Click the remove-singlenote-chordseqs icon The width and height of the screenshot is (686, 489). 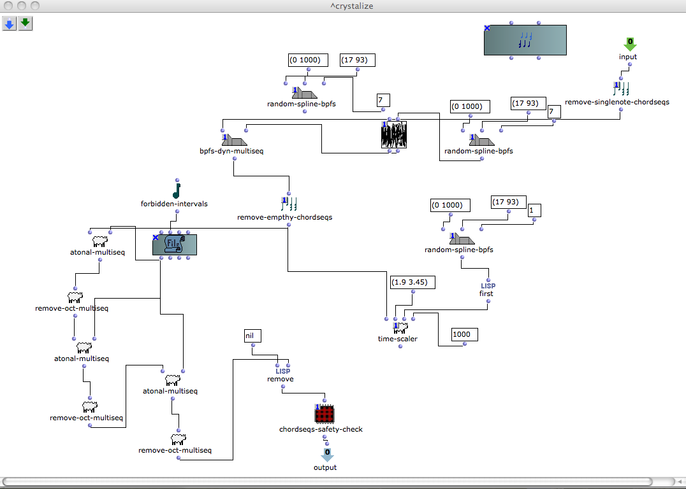621,89
